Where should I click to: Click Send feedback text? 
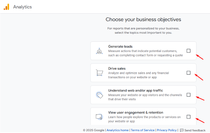pos(195,130)
